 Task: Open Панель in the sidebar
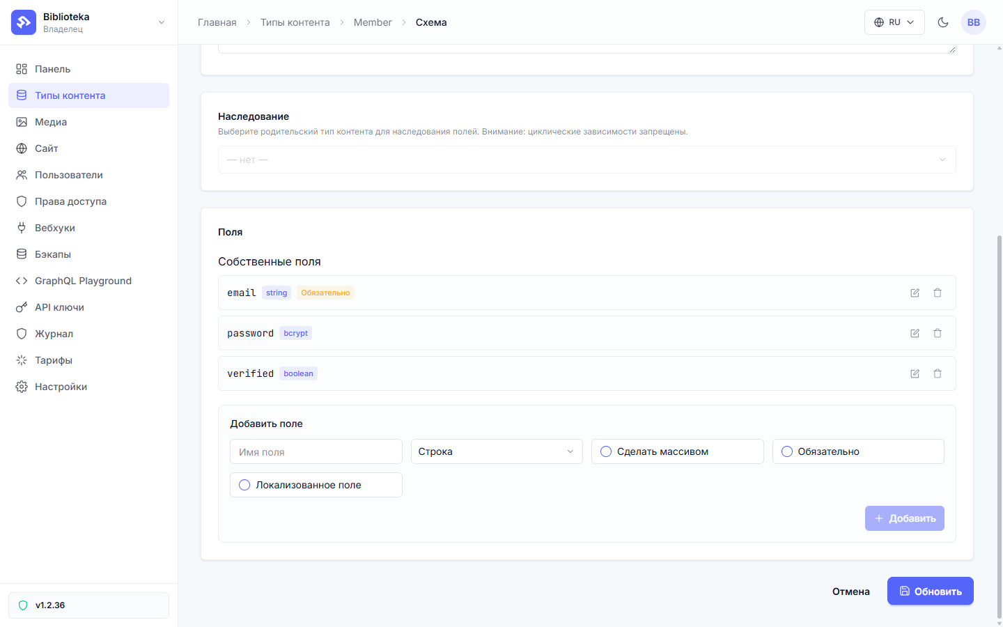coord(88,69)
